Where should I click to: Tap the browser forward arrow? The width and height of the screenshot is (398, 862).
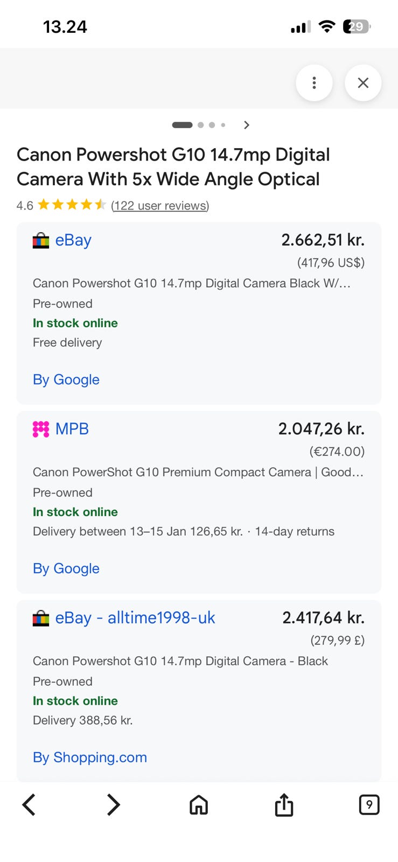click(113, 805)
